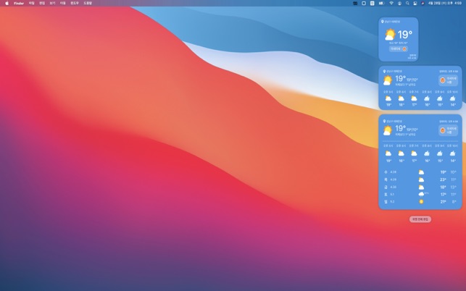
Task: Click the 오후 7시 forecast icon in the hourly-only widget
Action: pyautogui.click(x=414, y=98)
